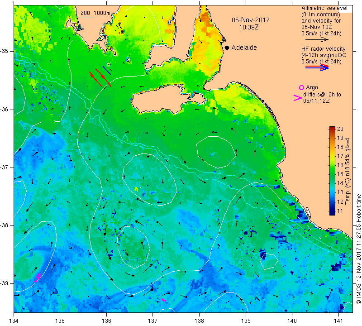Click the date text 05-Nov-2017
362x326 pixels.
[x=251, y=20]
